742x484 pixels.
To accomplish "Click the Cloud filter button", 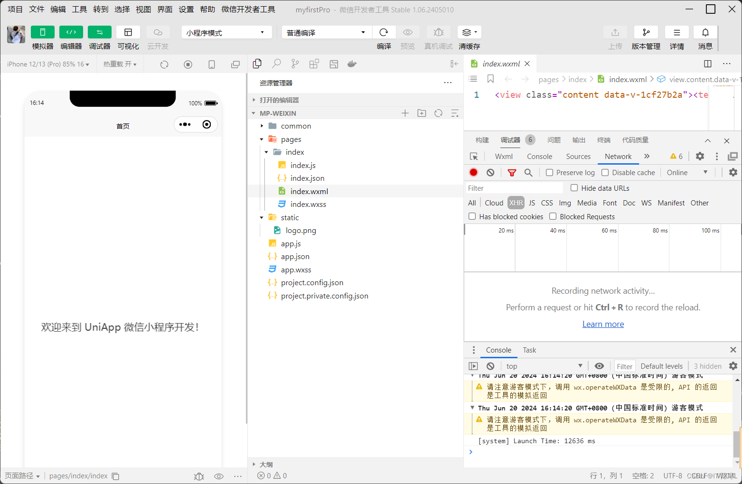I will coord(494,203).
